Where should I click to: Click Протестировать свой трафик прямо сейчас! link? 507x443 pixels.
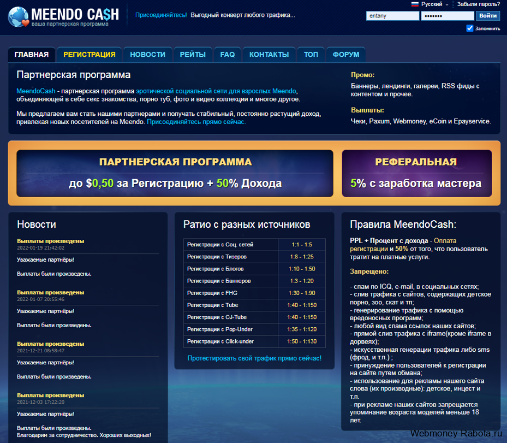254,358
